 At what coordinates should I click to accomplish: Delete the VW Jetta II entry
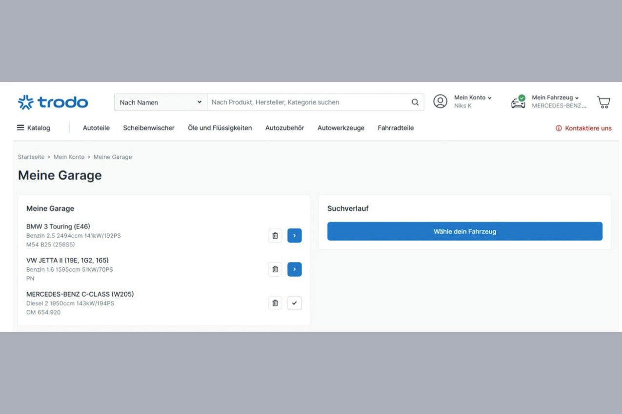(275, 269)
